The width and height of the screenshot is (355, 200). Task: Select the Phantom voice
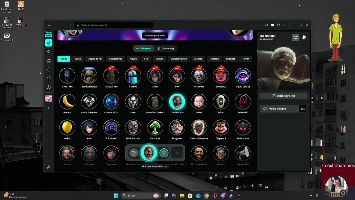tap(199, 76)
